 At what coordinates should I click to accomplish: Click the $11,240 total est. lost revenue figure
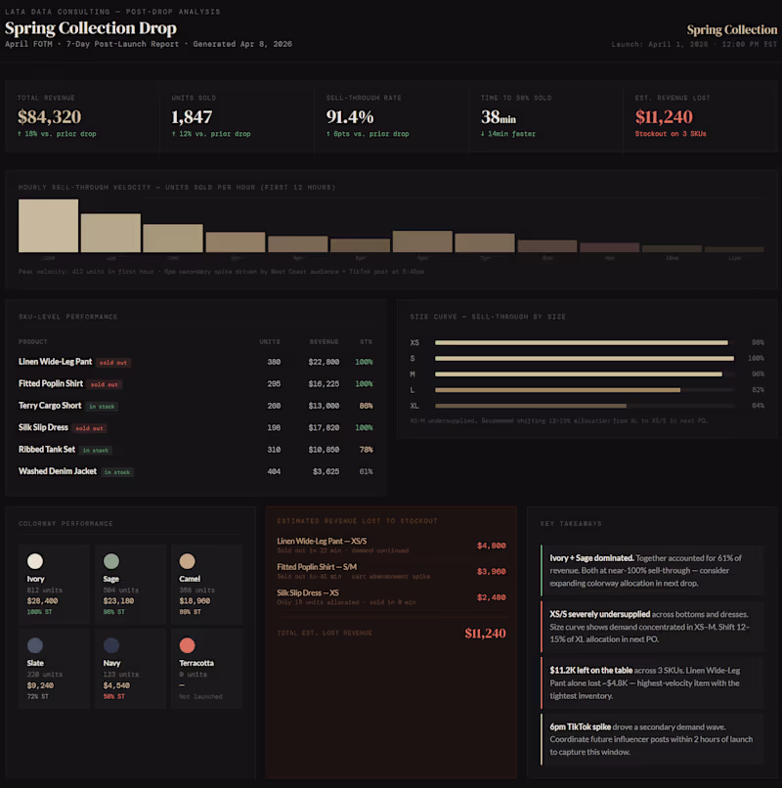tap(485, 634)
